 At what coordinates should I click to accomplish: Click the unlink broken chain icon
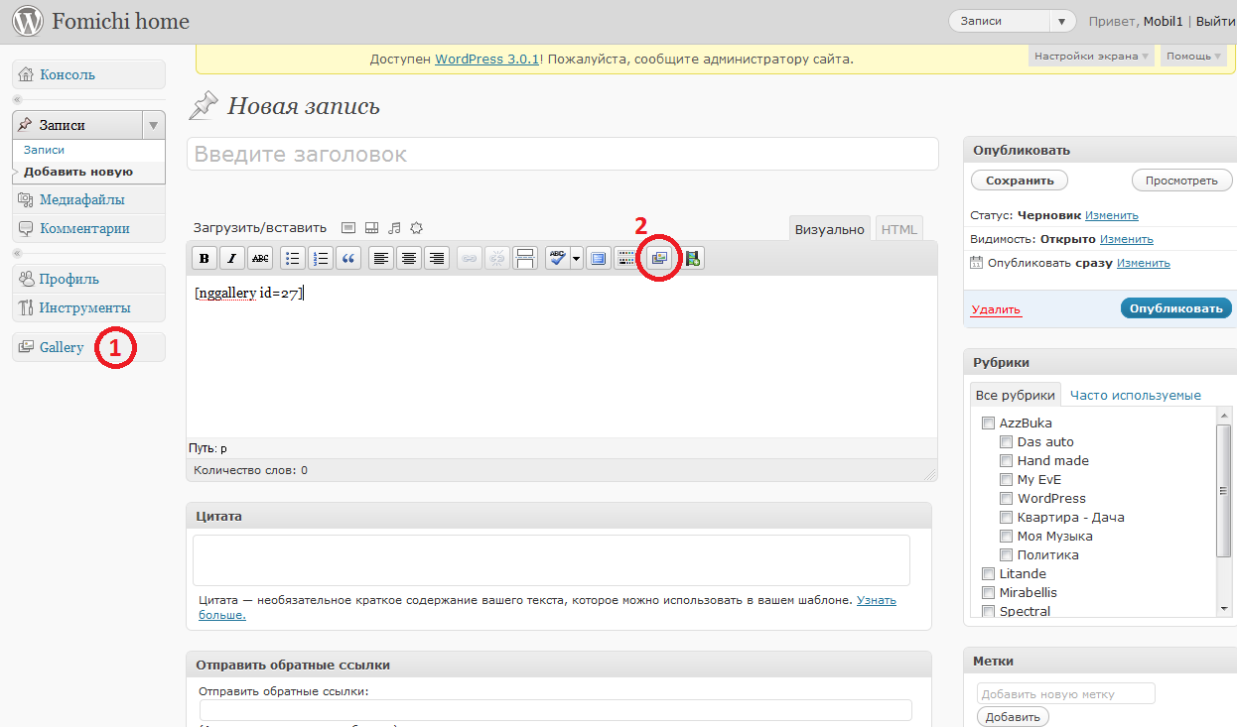(497, 258)
